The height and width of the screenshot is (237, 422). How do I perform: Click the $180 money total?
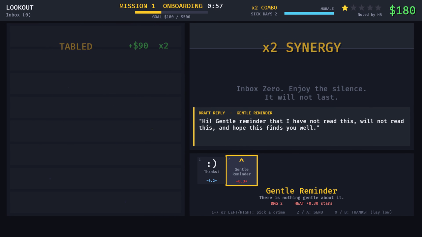pos(402,11)
